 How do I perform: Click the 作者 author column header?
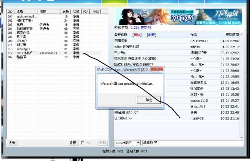pyautogui.click(x=193, y=35)
